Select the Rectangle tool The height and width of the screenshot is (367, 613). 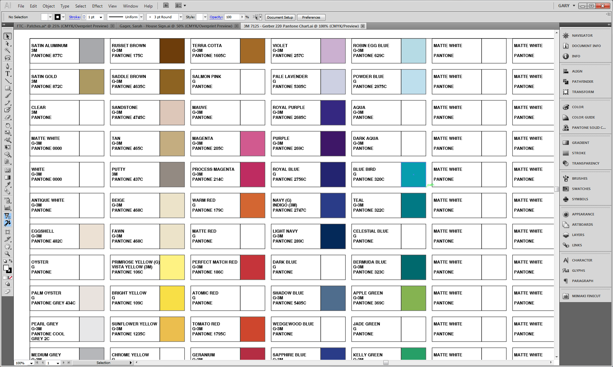[x=8, y=88]
